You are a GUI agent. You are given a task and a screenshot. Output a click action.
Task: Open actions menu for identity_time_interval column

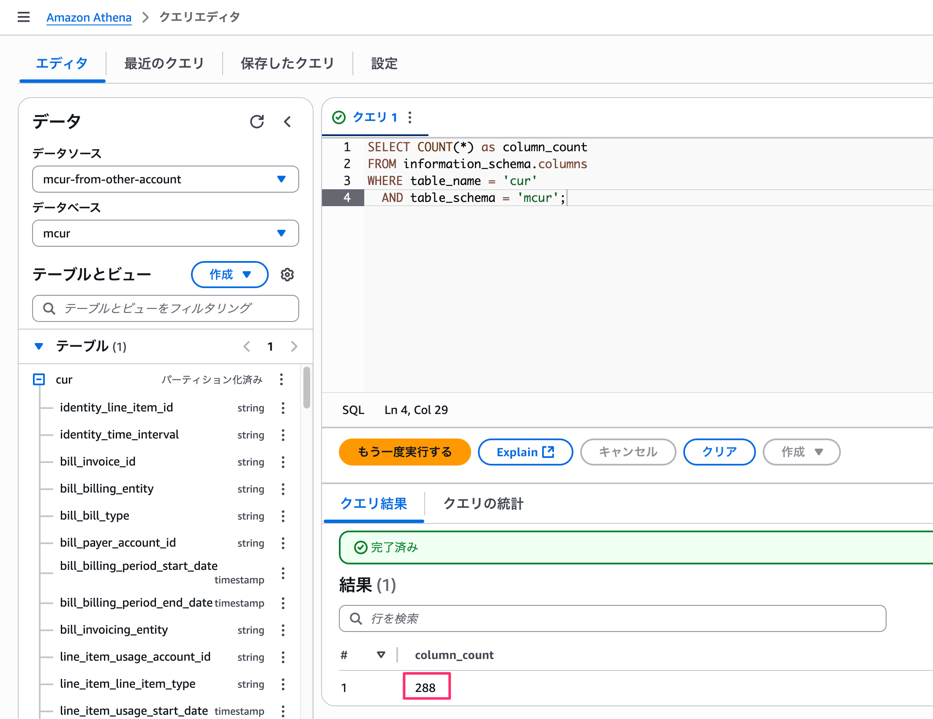coord(283,435)
